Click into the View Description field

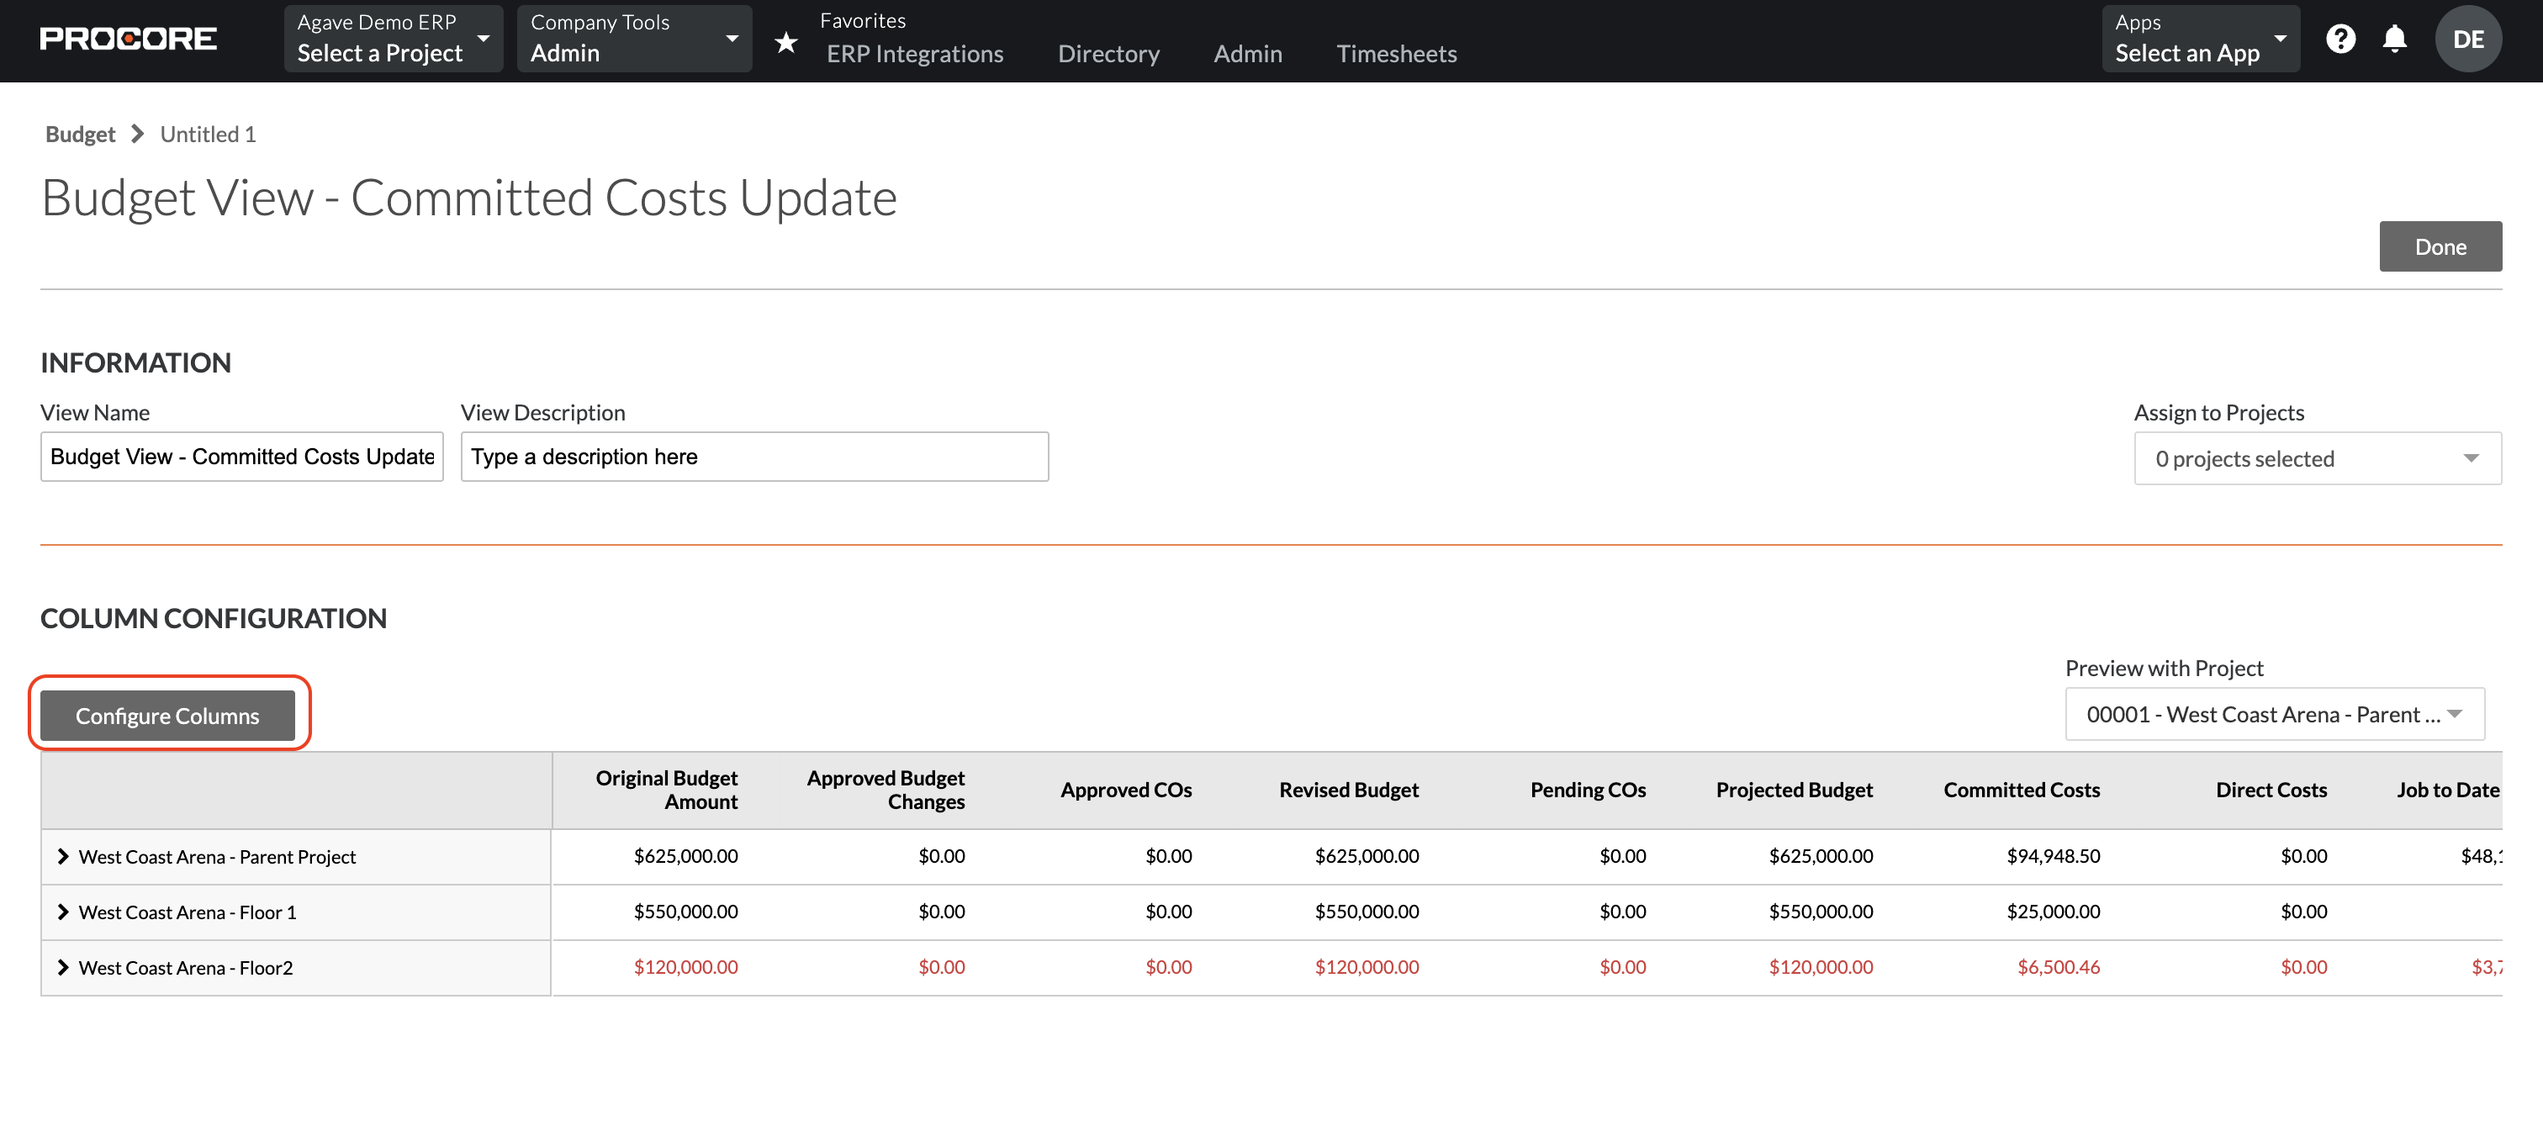754,456
